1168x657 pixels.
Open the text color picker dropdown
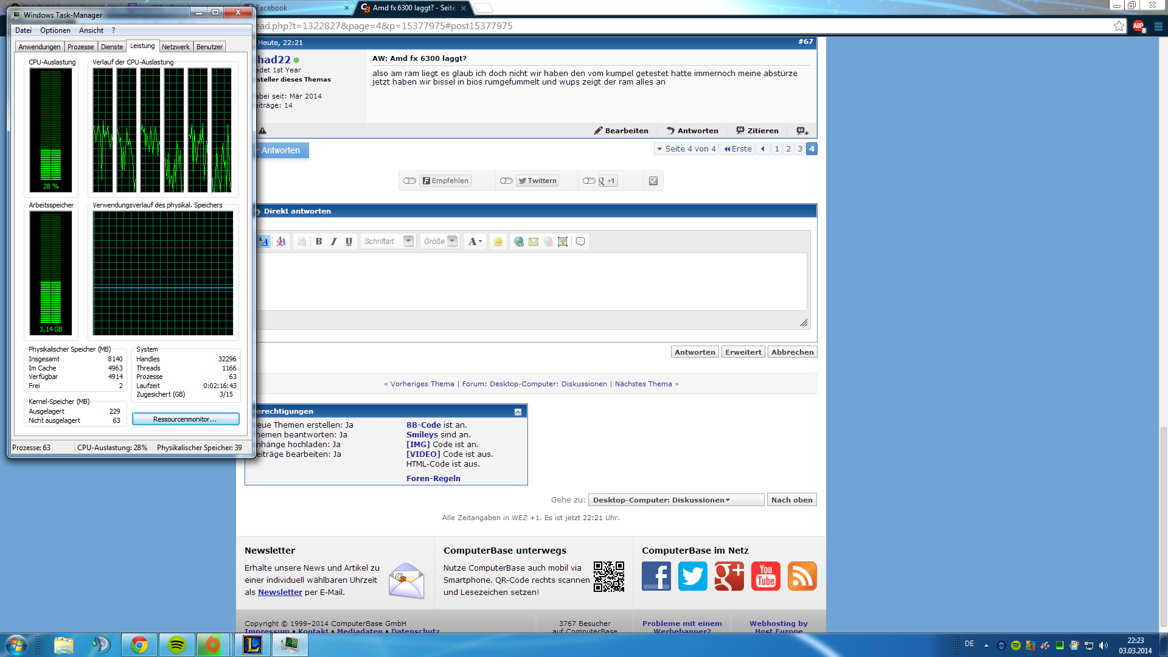(x=475, y=242)
